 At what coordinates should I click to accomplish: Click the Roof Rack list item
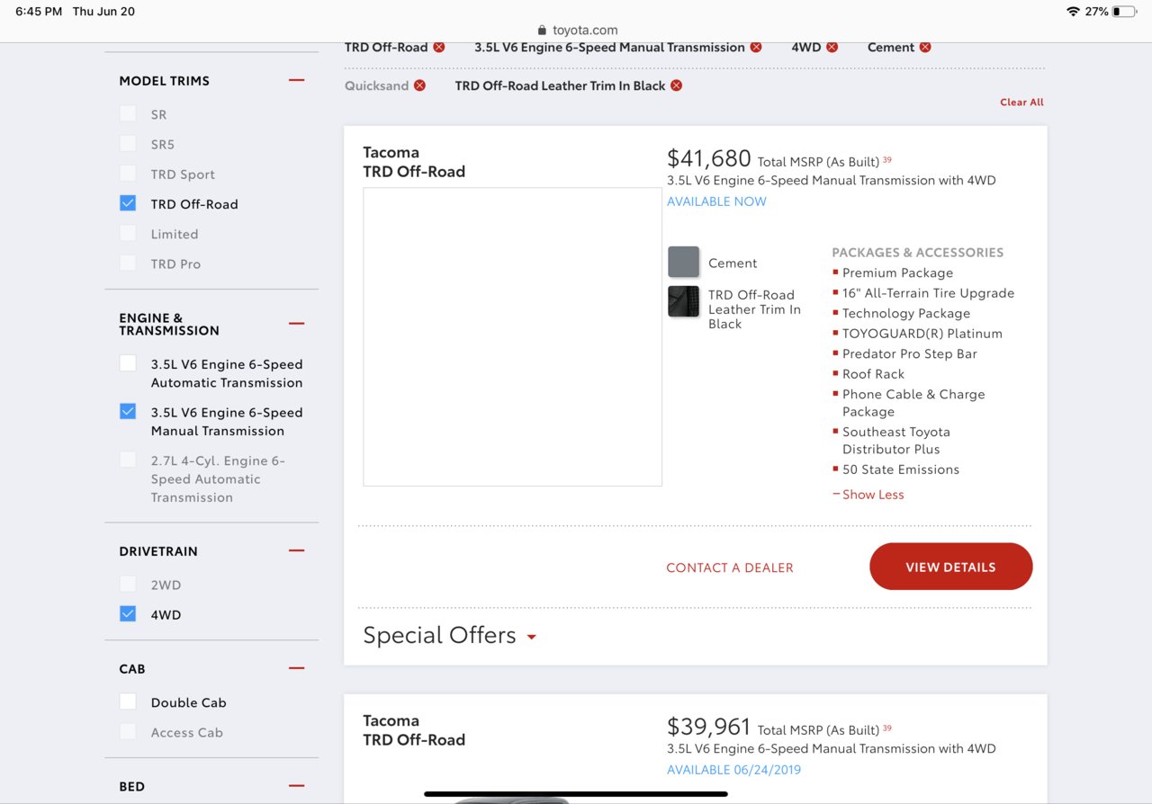coord(873,374)
